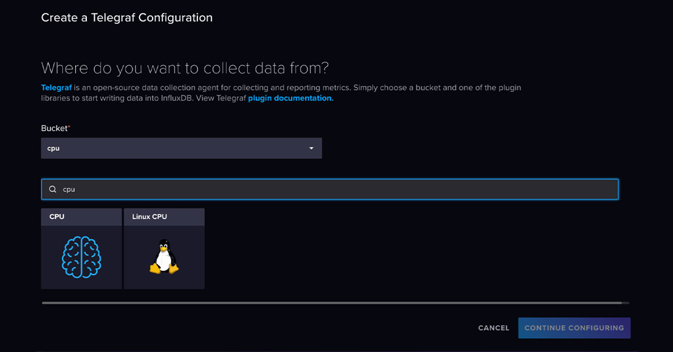Click the CONTINUE CONFIGURING button

574,328
